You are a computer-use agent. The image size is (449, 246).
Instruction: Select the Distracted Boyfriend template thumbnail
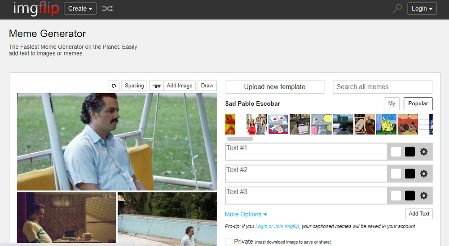point(256,124)
